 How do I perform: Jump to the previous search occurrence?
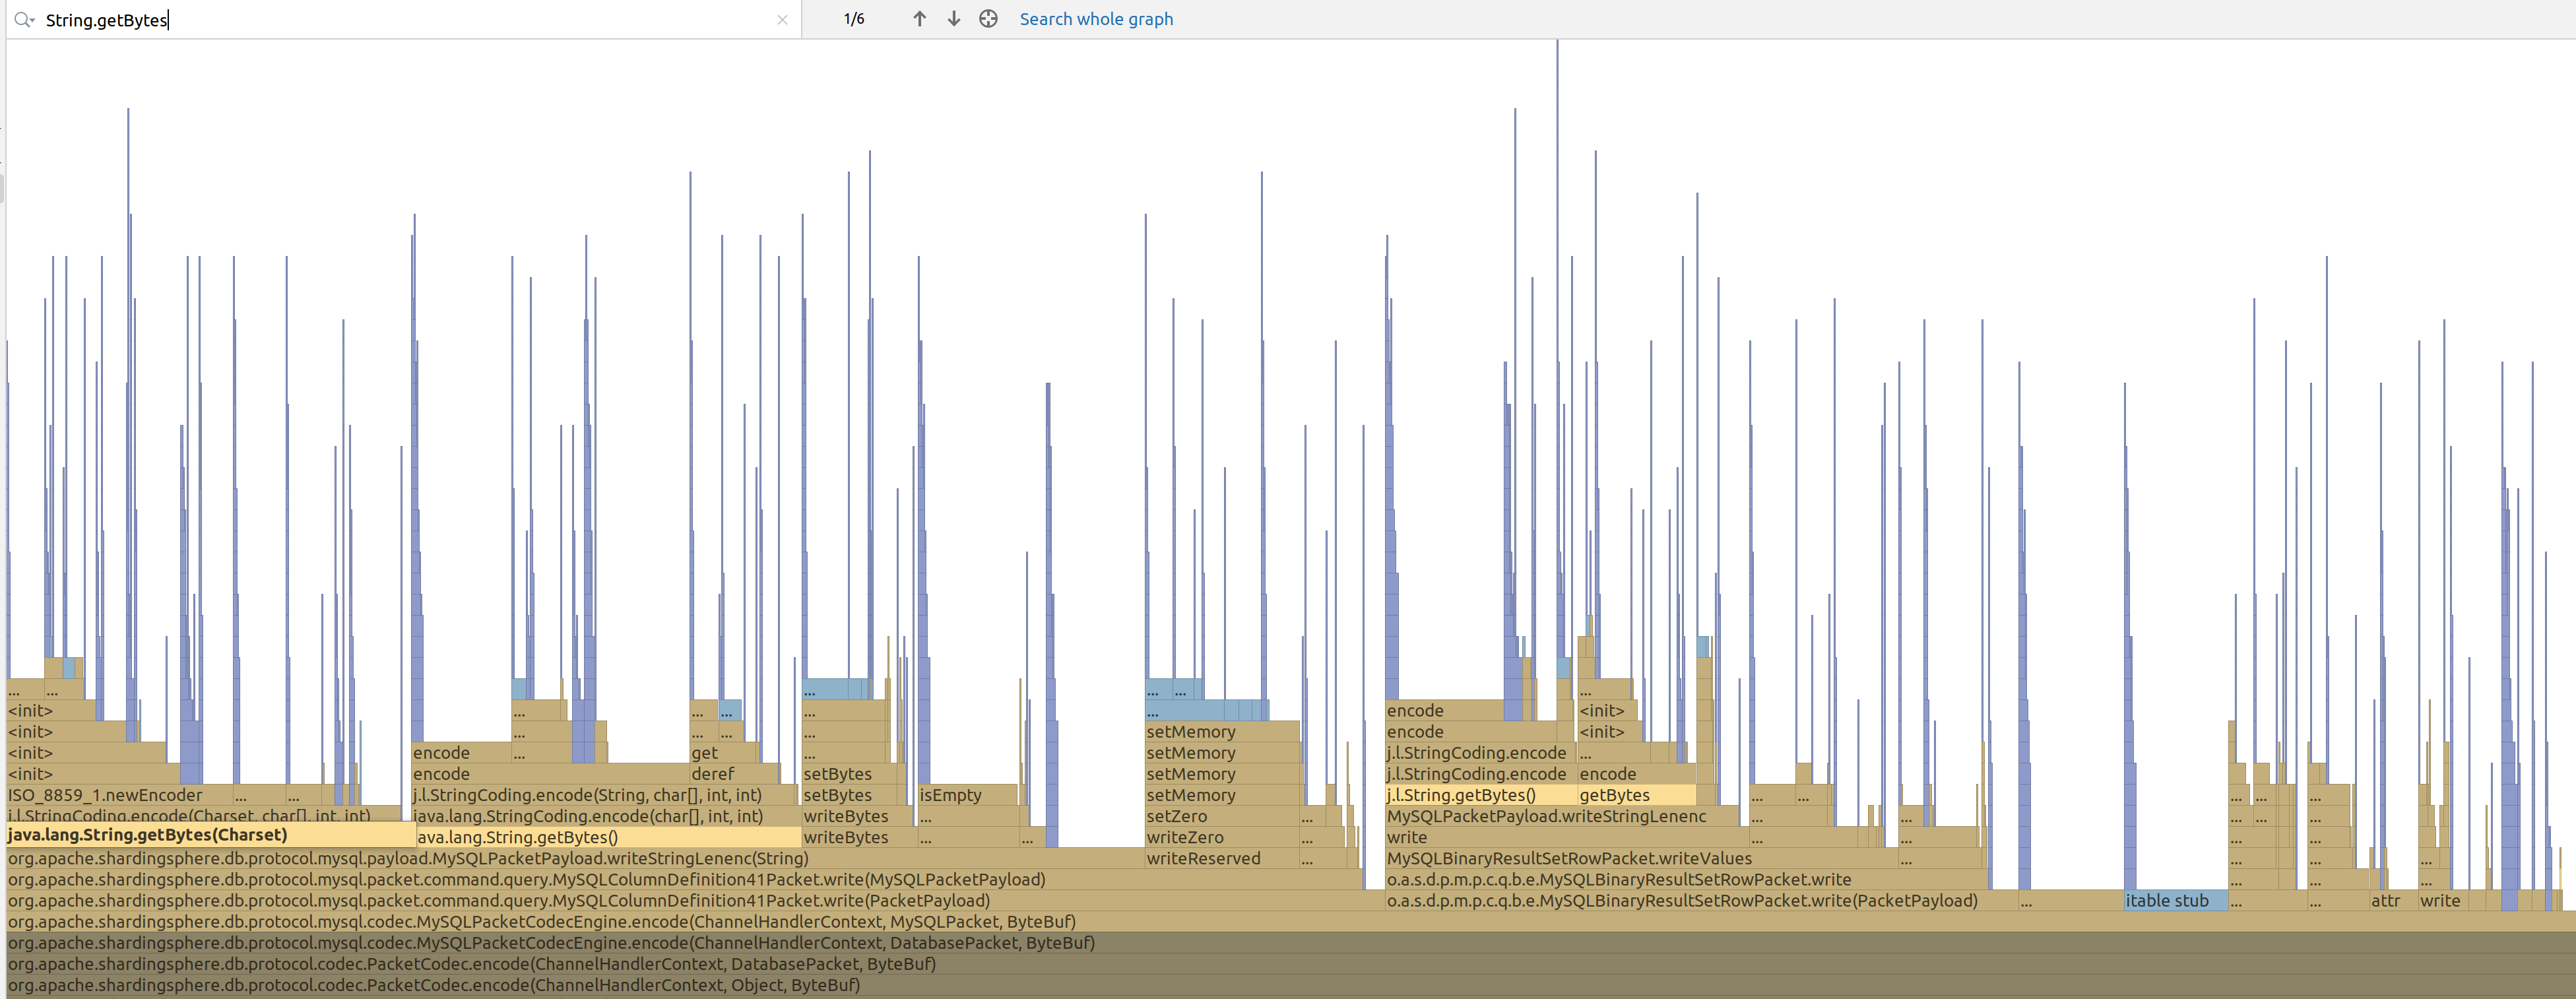(919, 19)
